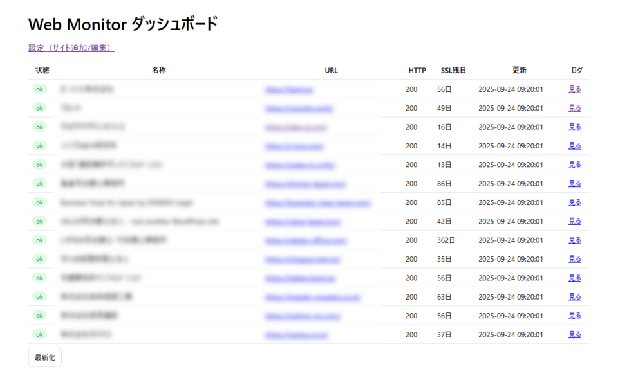This screenshot has height=385, width=618.
Task: Open the site URL in the 85日 row
Action: (317, 202)
